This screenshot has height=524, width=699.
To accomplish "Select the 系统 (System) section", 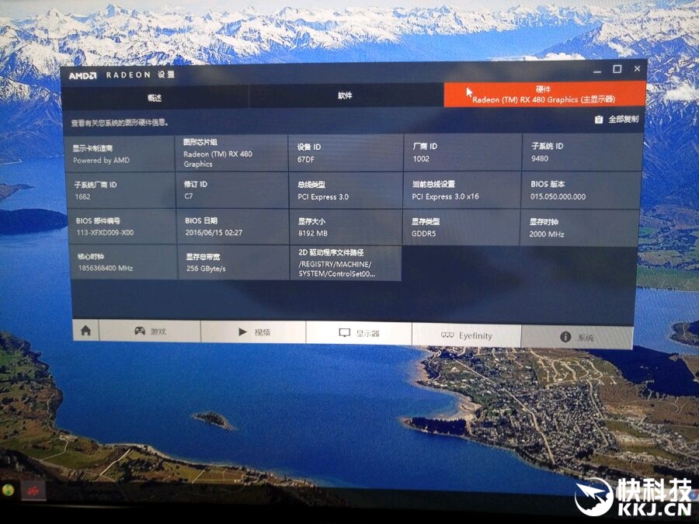I will coord(577,338).
